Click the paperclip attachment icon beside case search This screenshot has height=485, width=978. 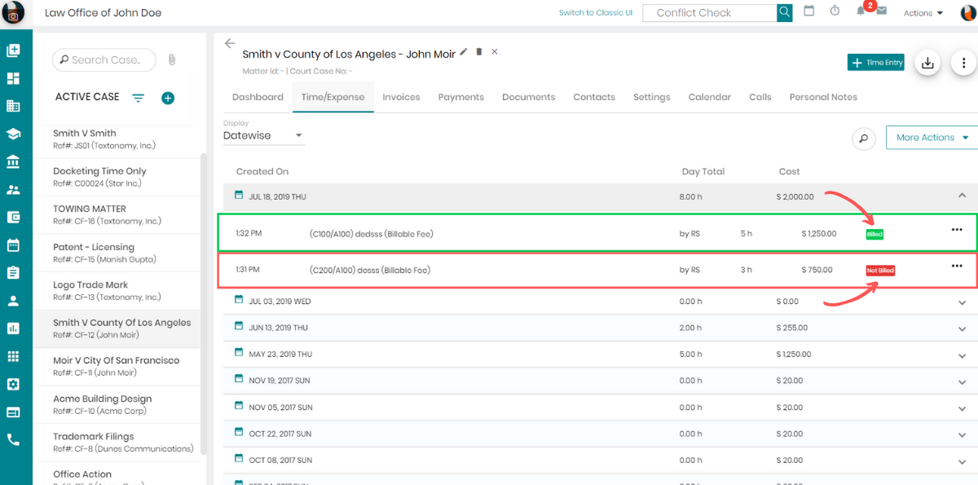pyautogui.click(x=172, y=60)
